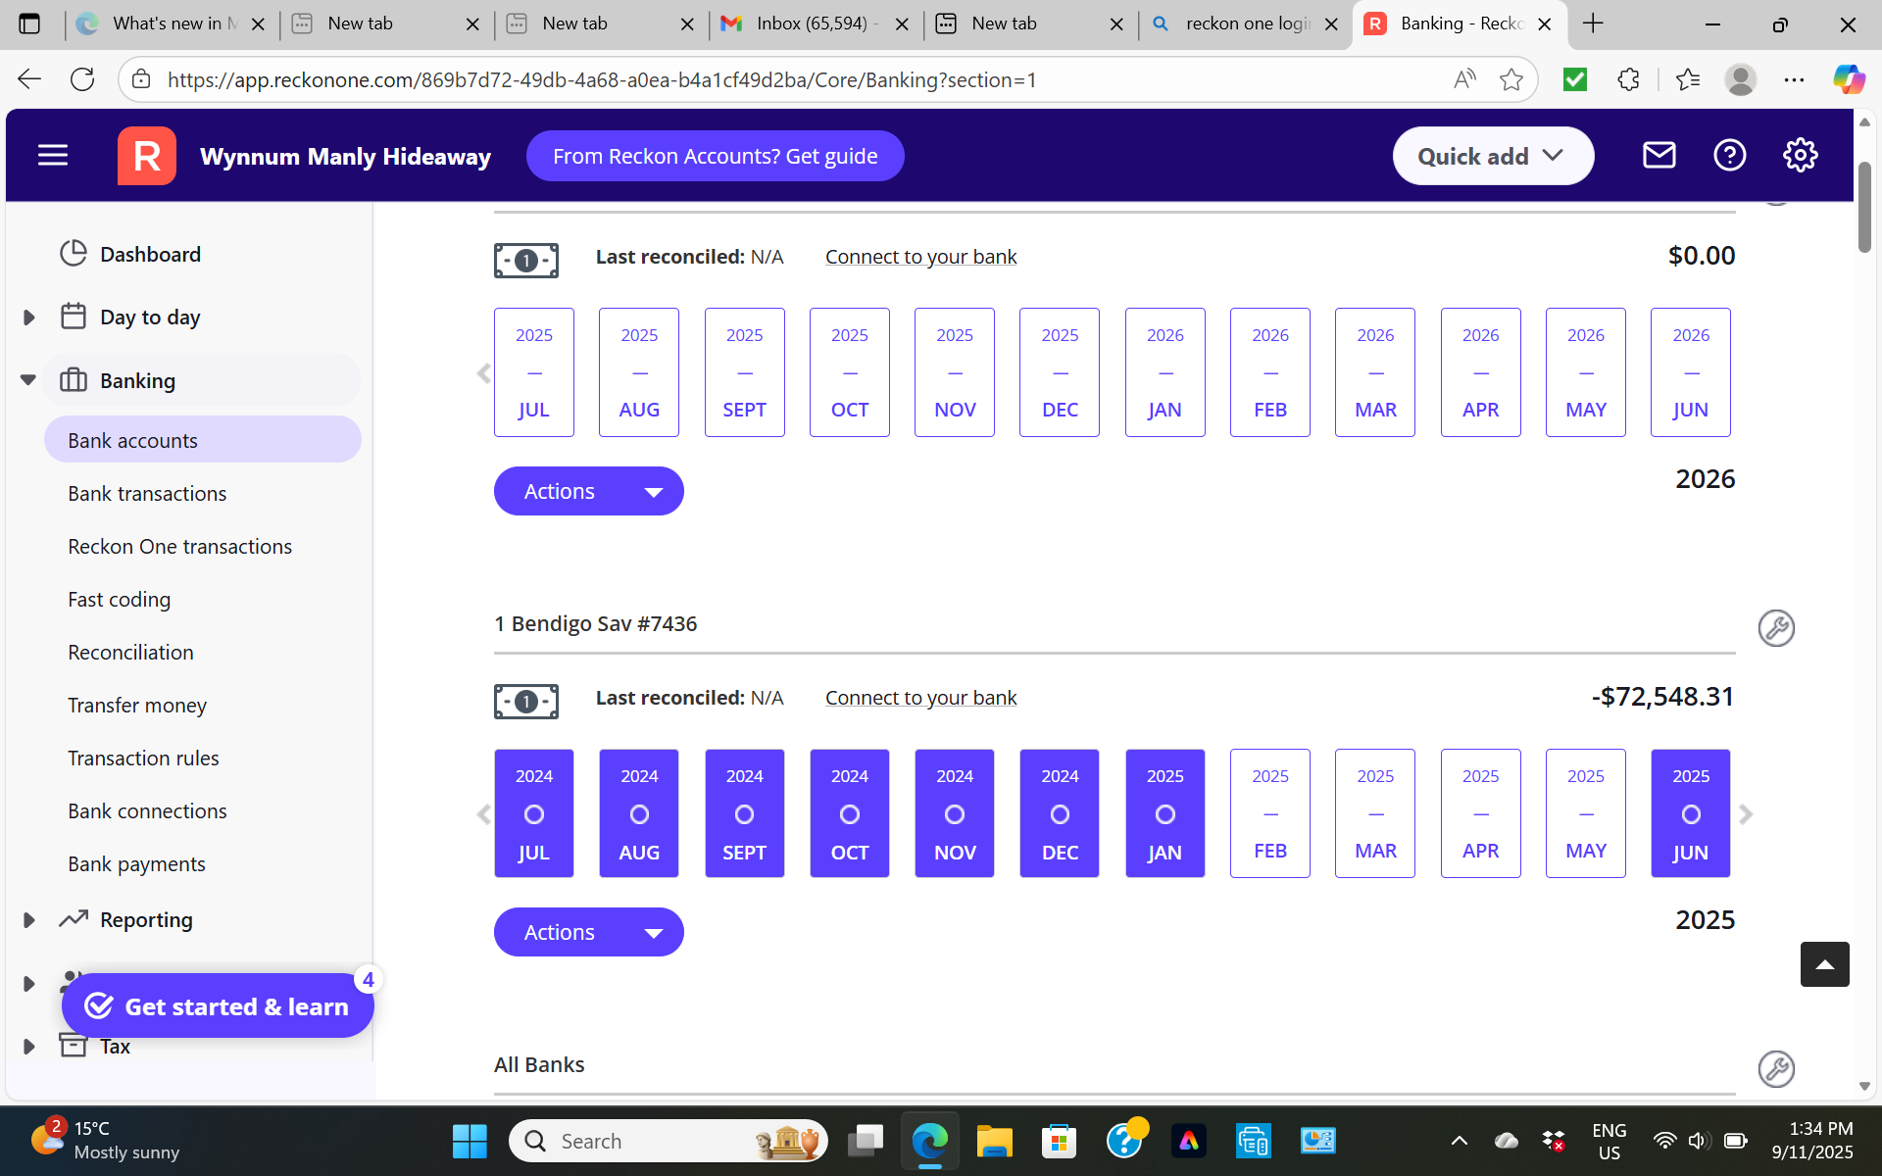Click Connect to your bank for Bendigo
1882x1176 pixels.
(920, 698)
